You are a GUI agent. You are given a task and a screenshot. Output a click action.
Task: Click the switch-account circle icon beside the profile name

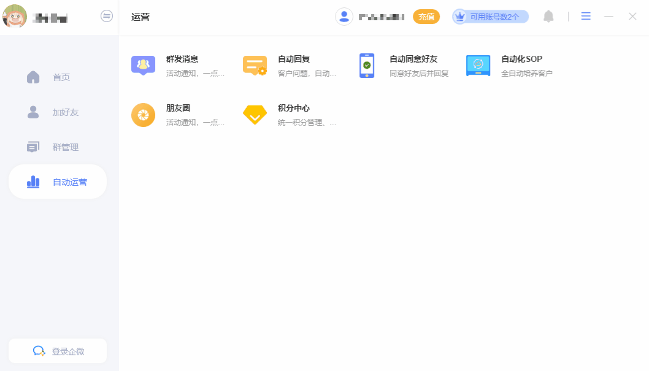pyautogui.click(x=107, y=16)
